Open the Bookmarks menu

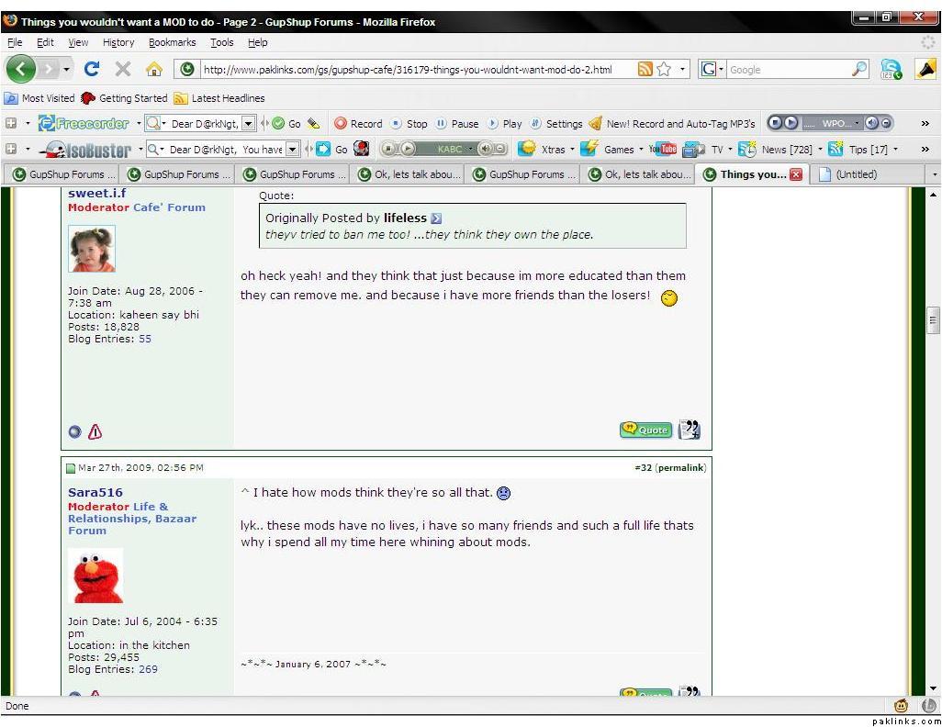pyautogui.click(x=172, y=42)
